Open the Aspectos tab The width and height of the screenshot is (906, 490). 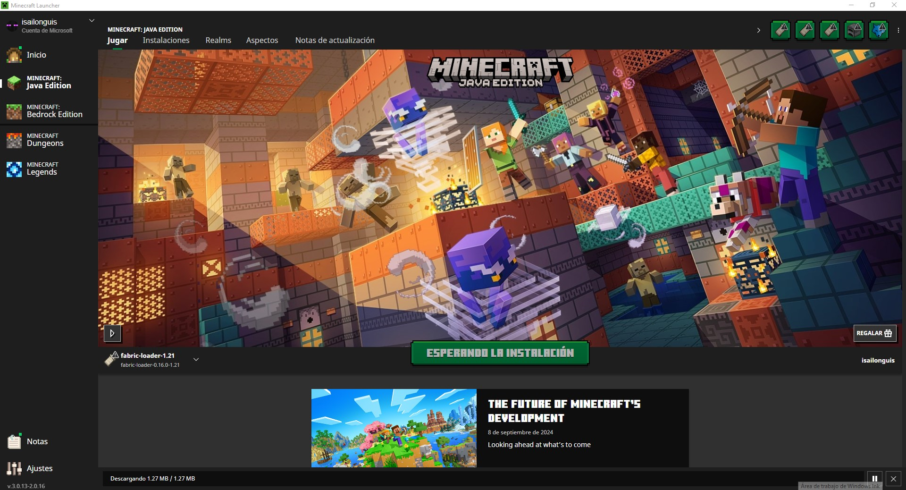tap(262, 41)
